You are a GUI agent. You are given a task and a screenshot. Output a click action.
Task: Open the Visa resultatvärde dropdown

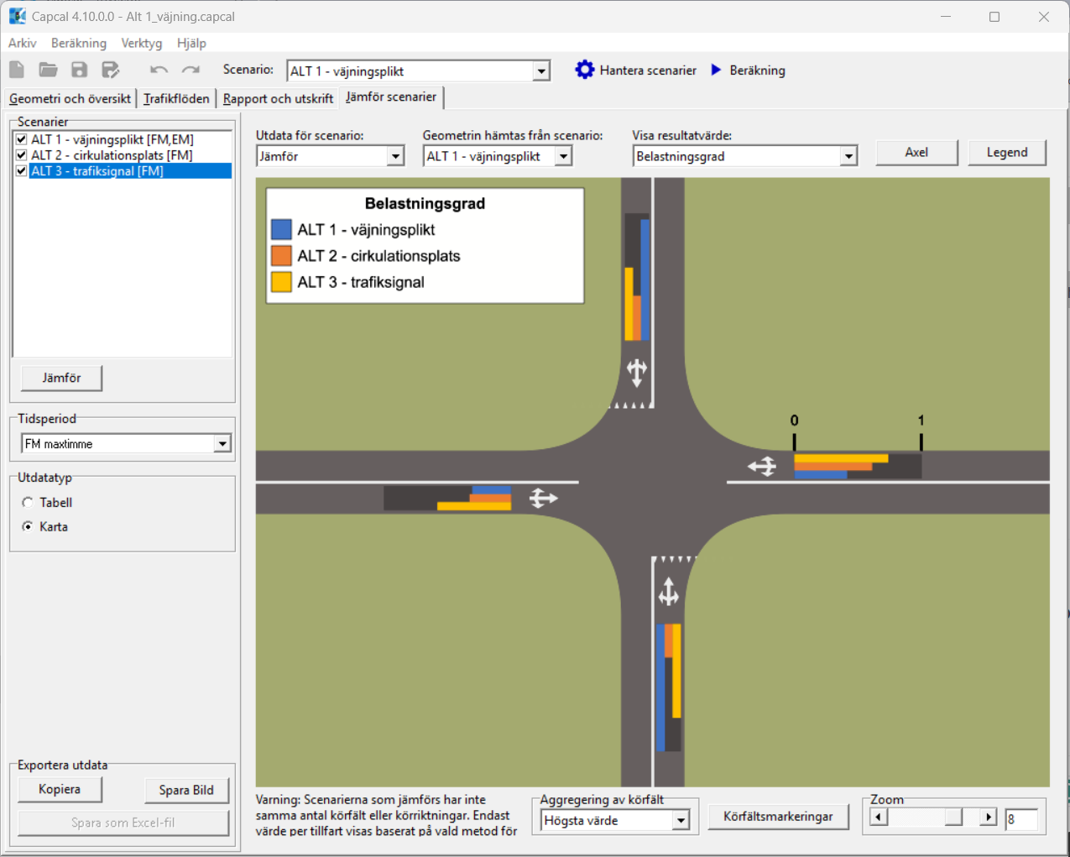848,156
